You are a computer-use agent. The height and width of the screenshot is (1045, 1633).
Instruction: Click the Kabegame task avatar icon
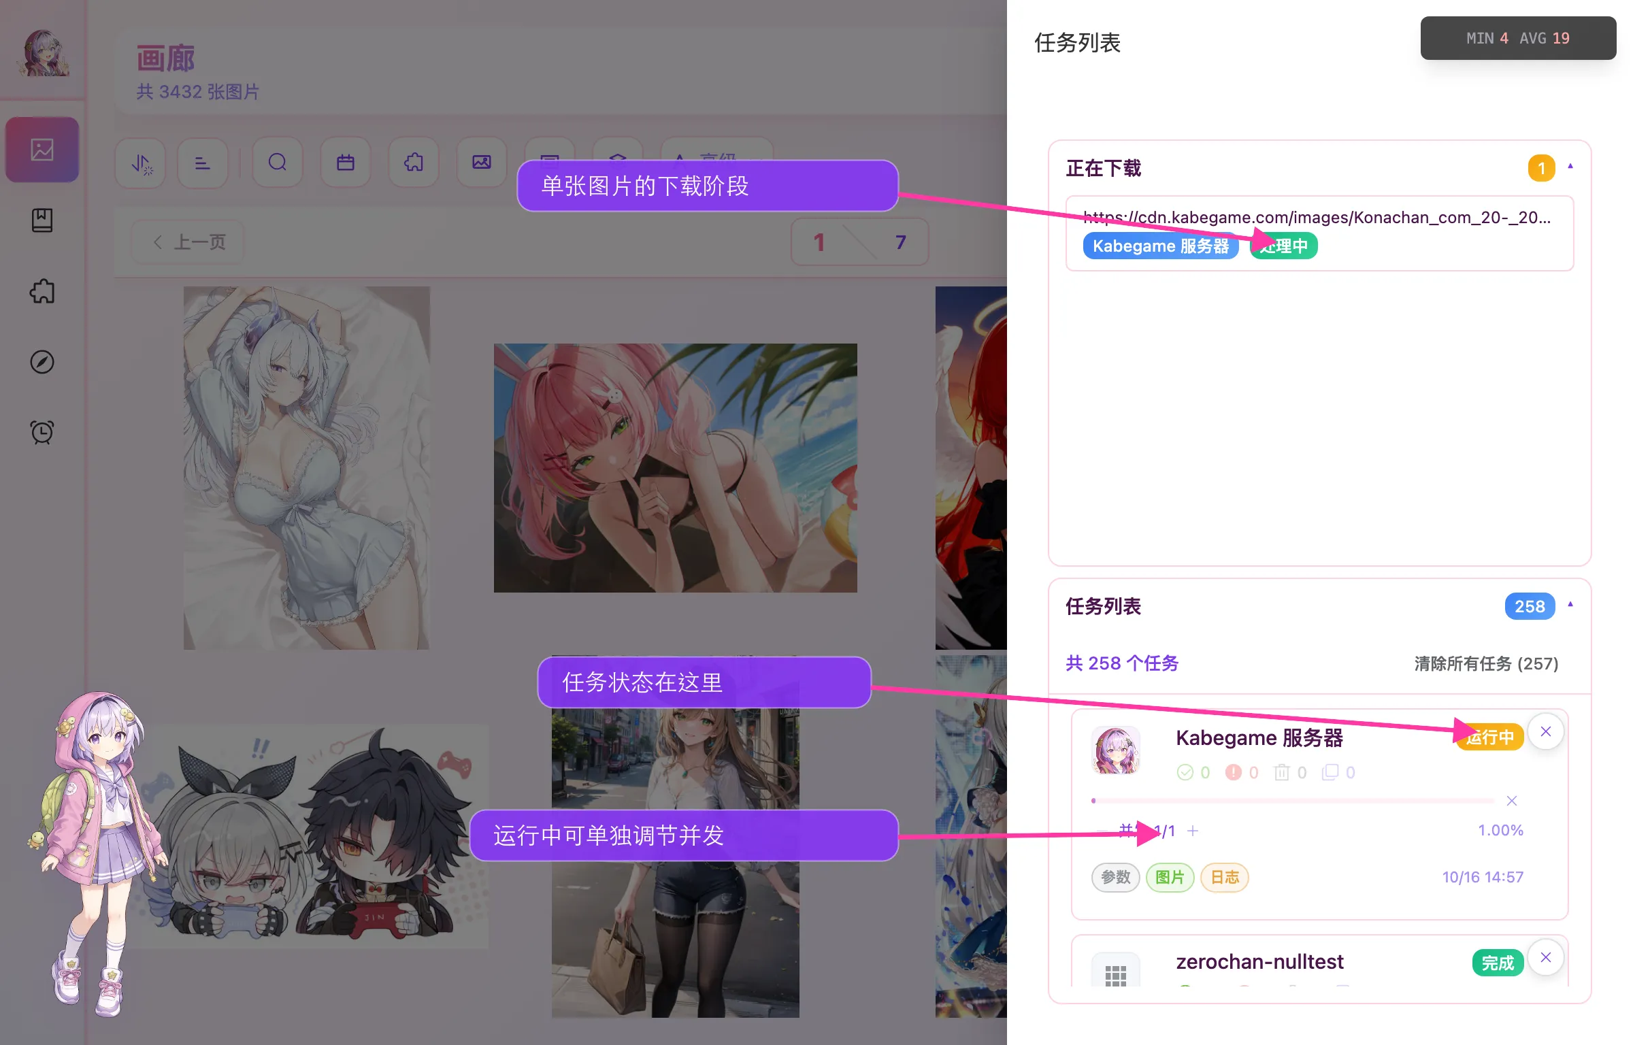pyautogui.click(x=1116, y=750)
